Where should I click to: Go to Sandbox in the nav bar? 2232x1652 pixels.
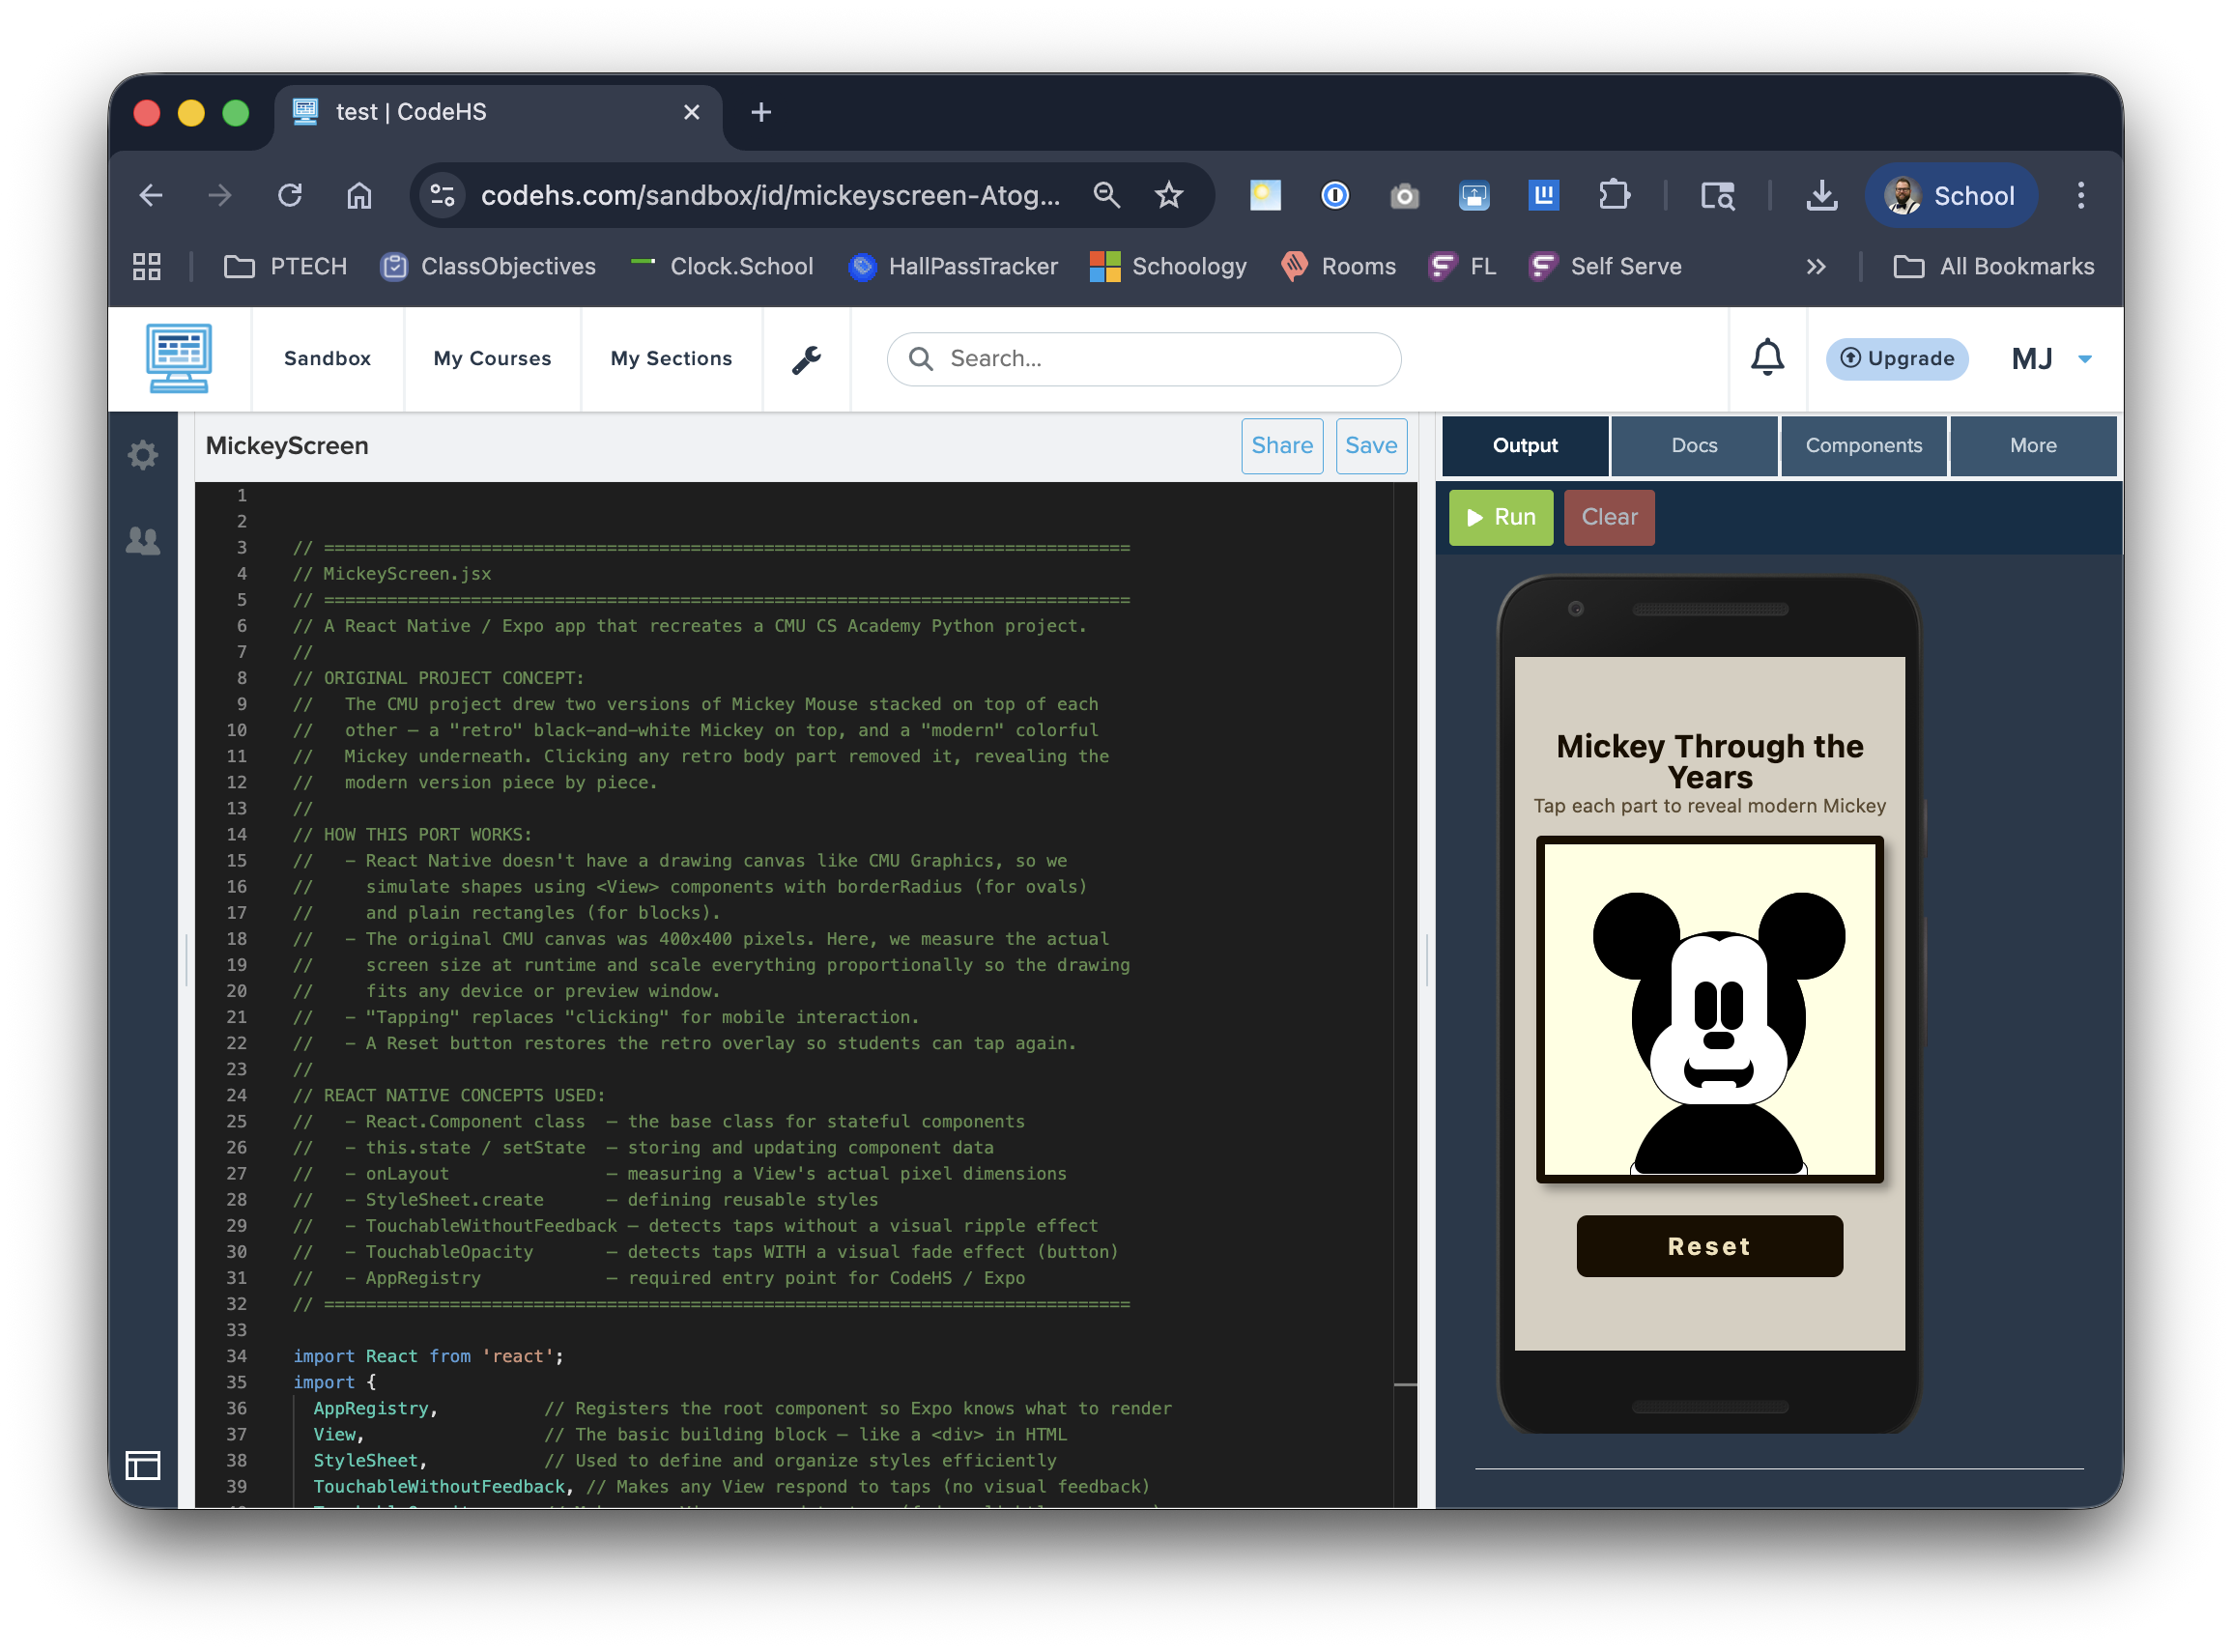point(327,358)
